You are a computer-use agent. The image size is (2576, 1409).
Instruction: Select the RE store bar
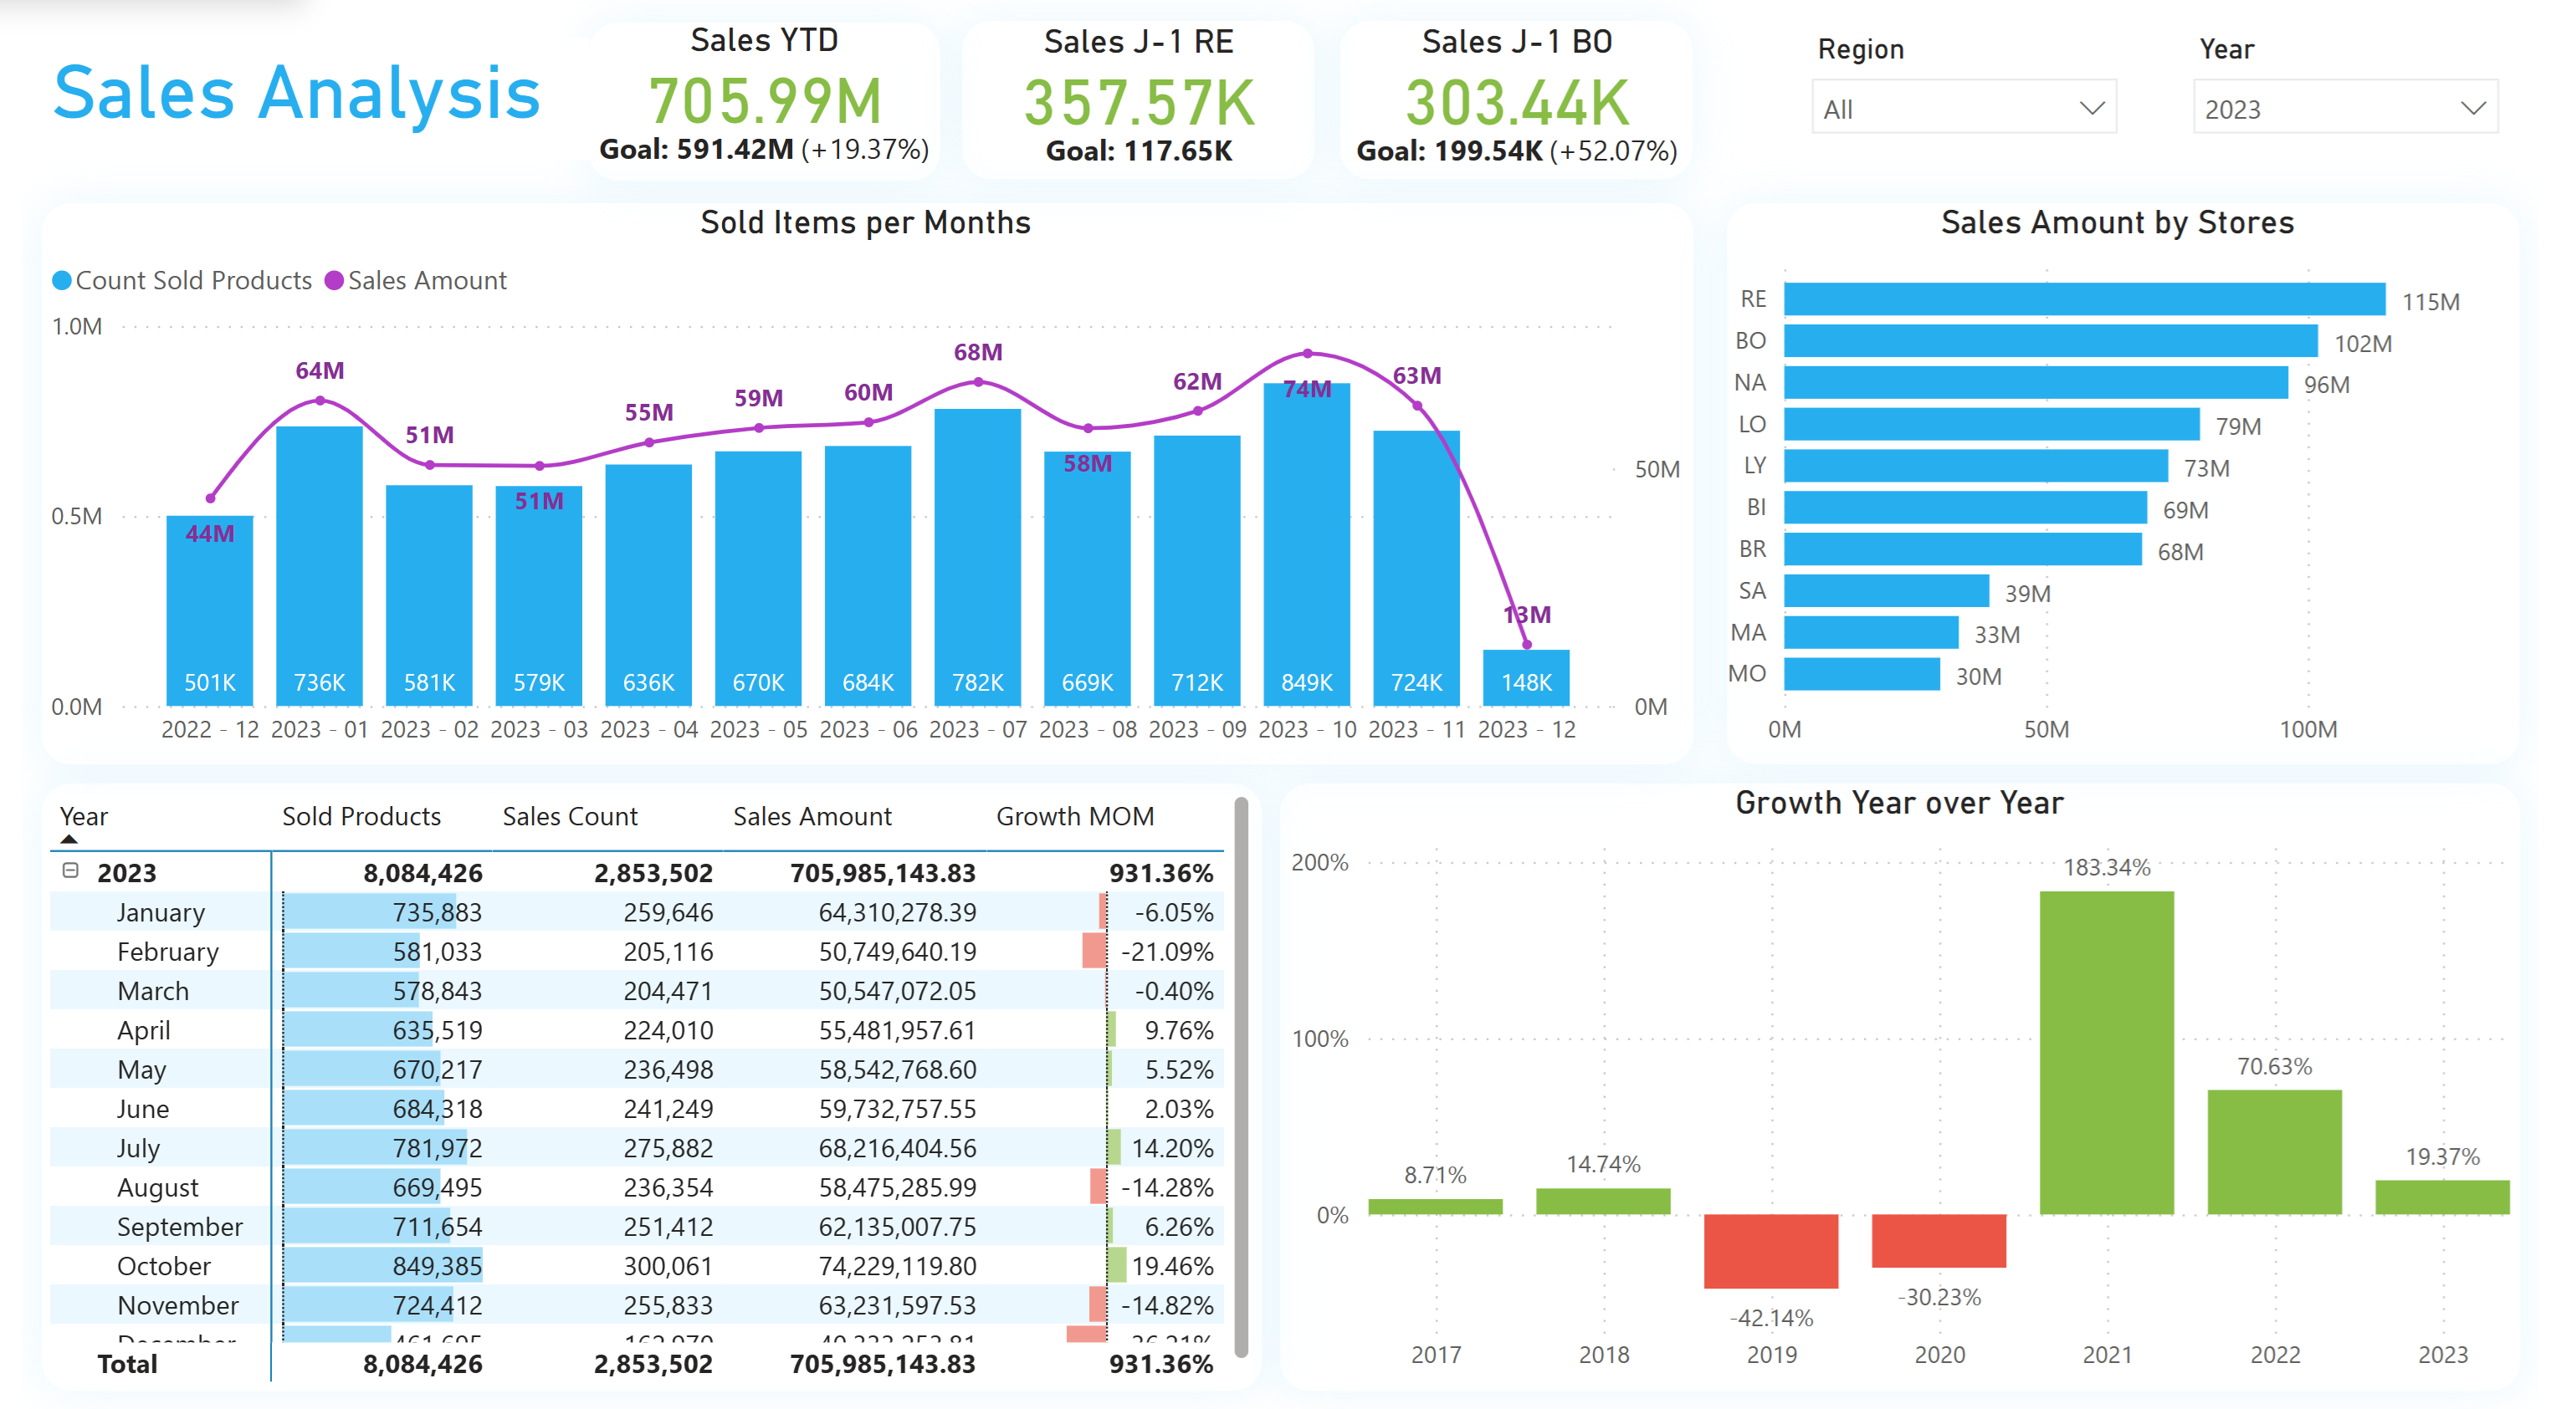click(x=2083, y=299)
